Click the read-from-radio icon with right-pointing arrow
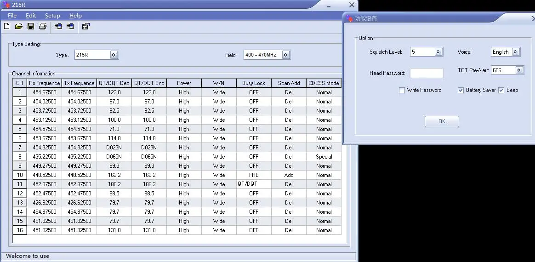 (x=58, y=26)
